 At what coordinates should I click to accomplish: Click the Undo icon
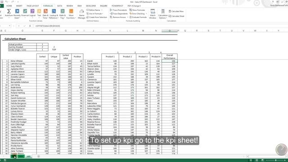pos(6,2)
